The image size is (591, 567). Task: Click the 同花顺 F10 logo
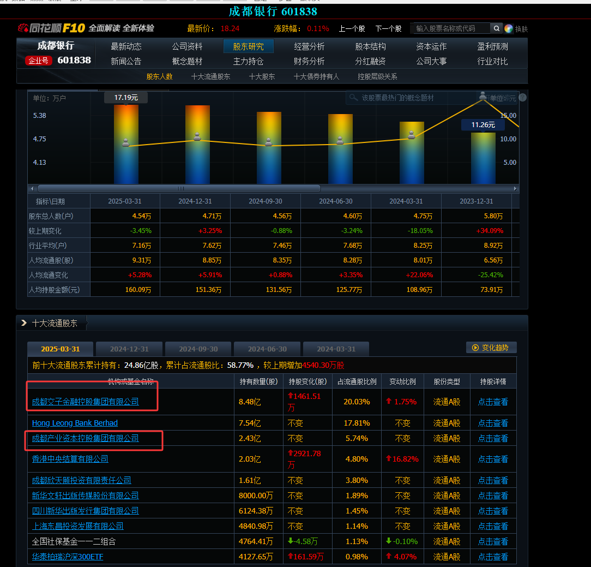51,28
